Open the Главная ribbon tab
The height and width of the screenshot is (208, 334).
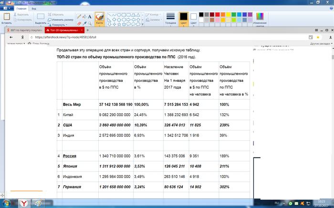tap(21, 9)
